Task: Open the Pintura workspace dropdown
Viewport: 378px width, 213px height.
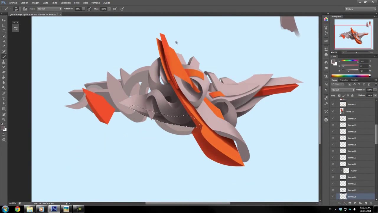Action: 361,9
